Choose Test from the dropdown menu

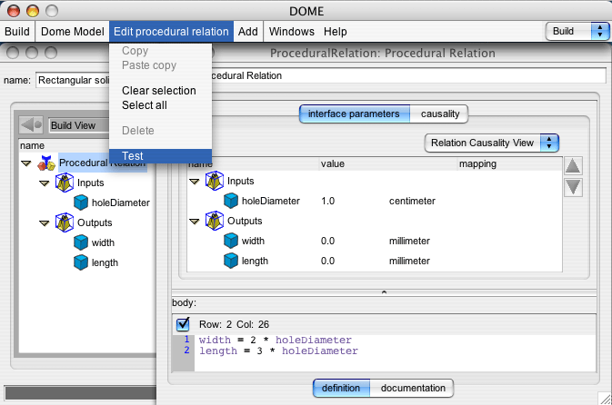pos(160,156)
